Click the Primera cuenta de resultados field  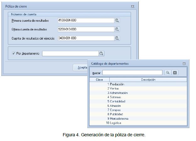point(85,20)
